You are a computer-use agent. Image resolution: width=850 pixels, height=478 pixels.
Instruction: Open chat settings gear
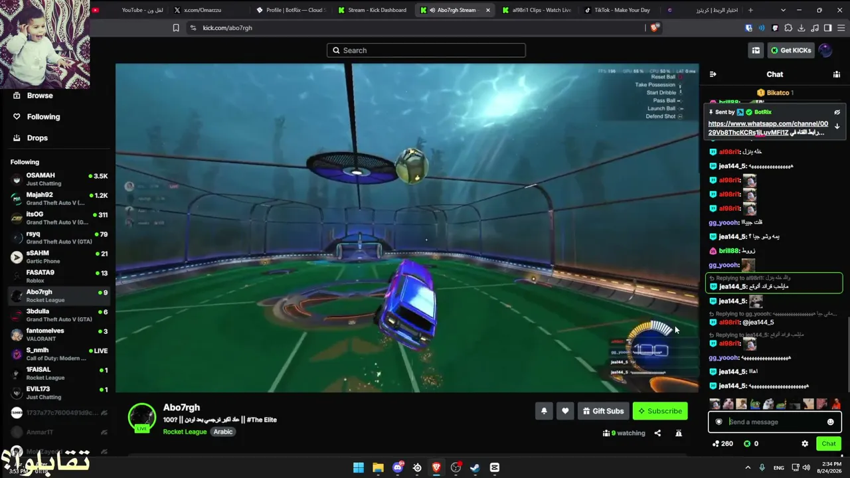click(805, 443)
